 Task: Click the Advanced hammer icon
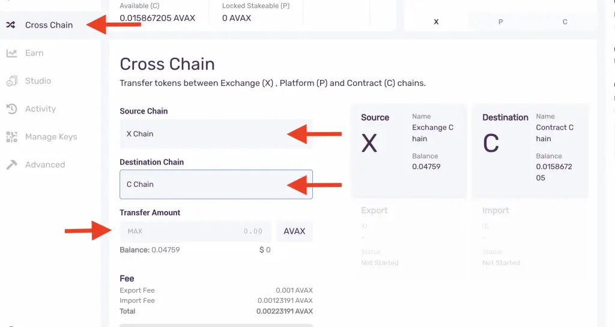point(12,165)
